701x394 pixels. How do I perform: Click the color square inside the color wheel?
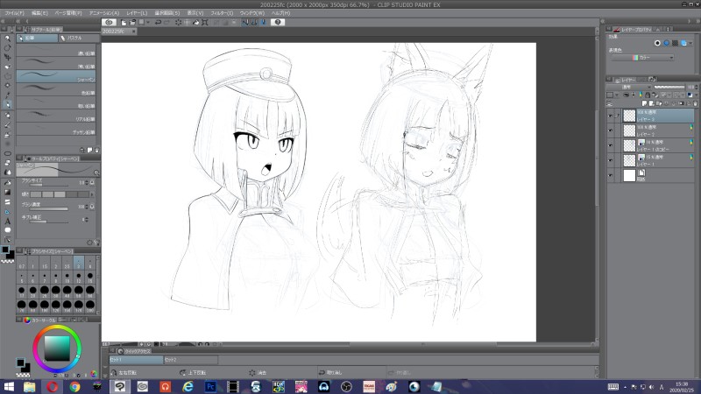pyautogui.click(x=56, y=348)
